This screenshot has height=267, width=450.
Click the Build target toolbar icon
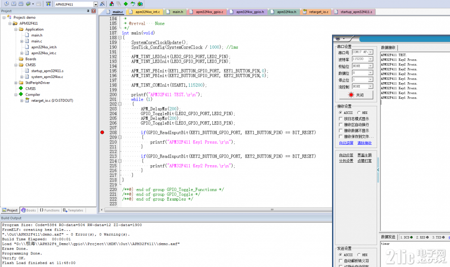click(x=13, y=4)
